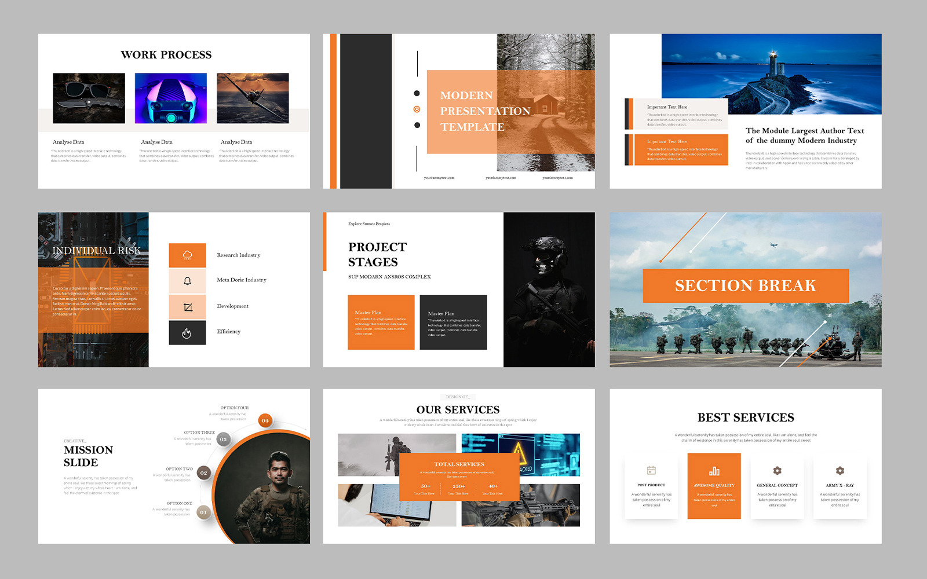Image resolution: width=927 pixels, height=579 pixels.
Task: Click the crop Development icon
Action: pyautogui.click(x=187, y=306)
